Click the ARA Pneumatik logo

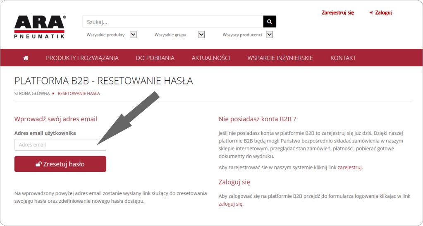(x=40, y=27)
